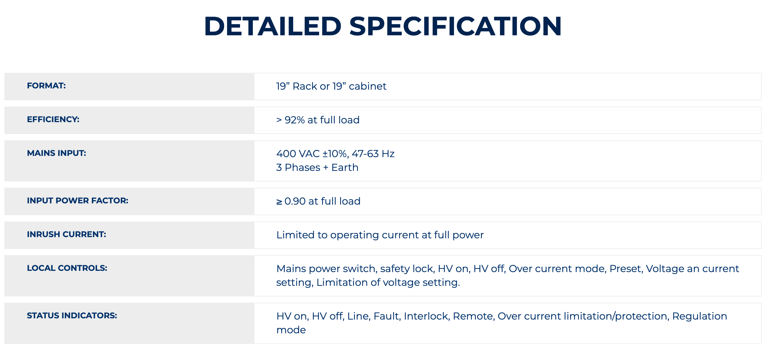Click the "HV on, HV off" status text
The image size is (766, 348).
coord(310,316)
